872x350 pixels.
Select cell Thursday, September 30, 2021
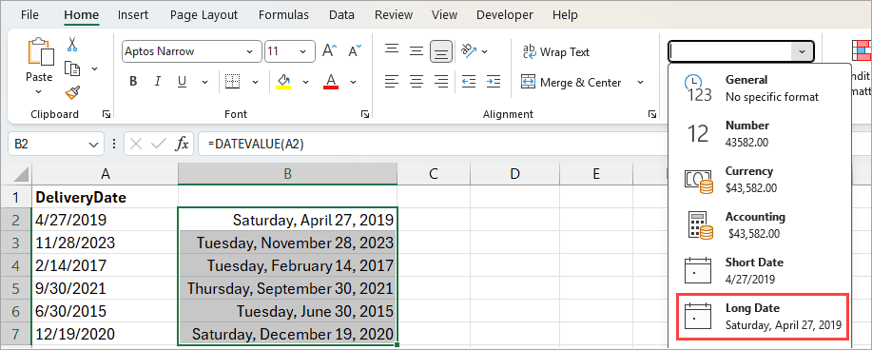coord(287,288)
